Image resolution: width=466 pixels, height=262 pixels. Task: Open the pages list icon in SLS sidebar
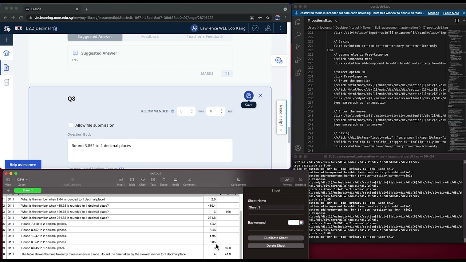tap(6, 83)
